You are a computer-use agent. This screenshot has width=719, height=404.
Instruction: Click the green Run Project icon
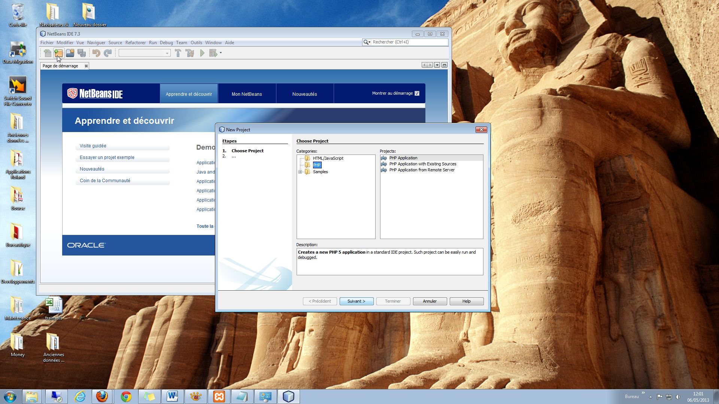202,53
